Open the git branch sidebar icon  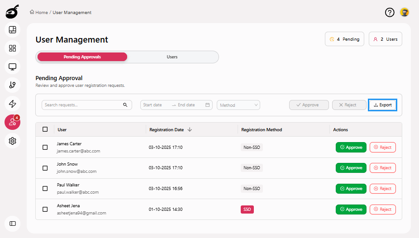(x=13, y=85)
